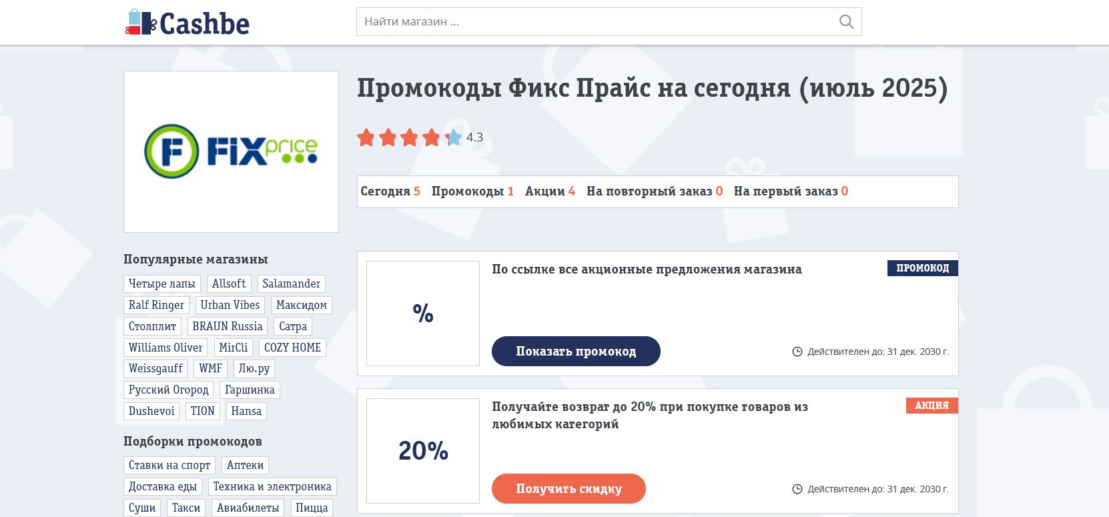Screen dimensions: 1109x517
Task: Select the 'На первый заказ 0' tab
Action: tap(791, 191)
